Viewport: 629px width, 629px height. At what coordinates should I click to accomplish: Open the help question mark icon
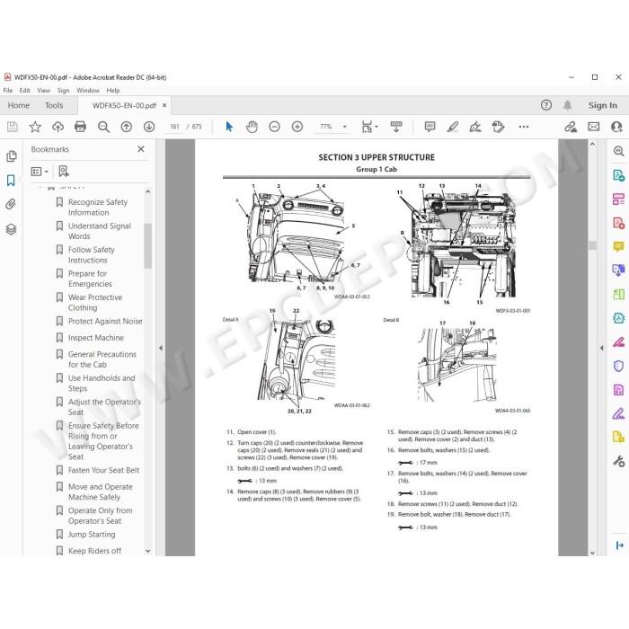pyautogui.click(x=546, y=105)
